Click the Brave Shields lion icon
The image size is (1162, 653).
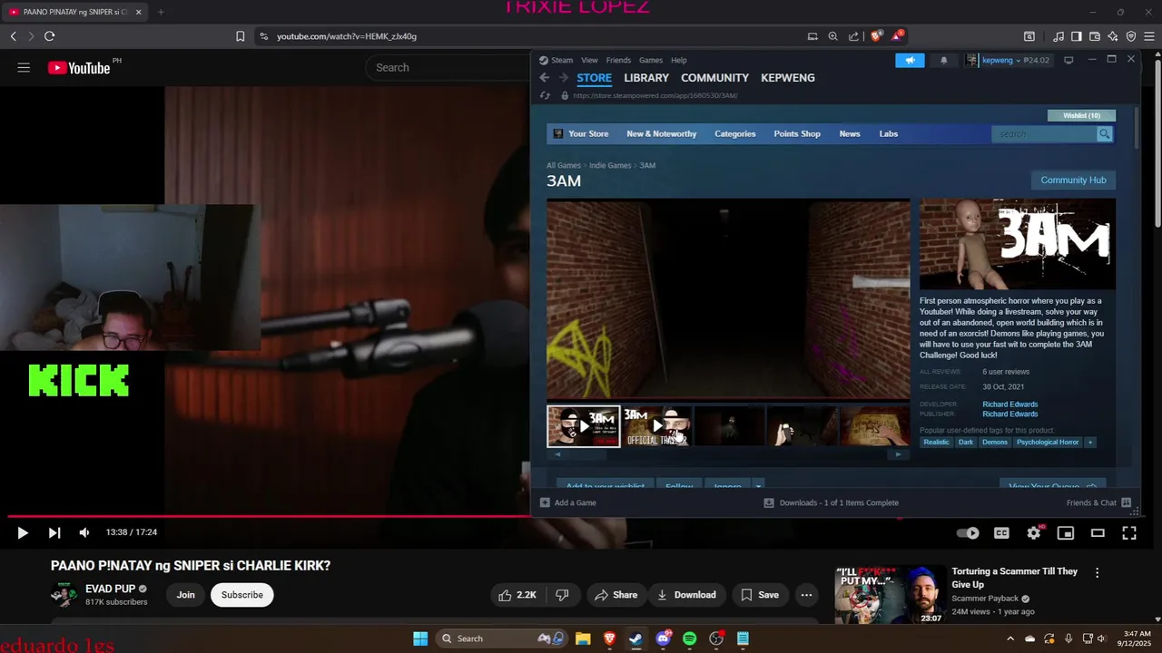[x=876, y=36]
